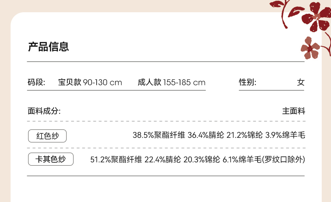
Task: Choose 宝贝款 90-130 cm size range
Action: point(90,82)
